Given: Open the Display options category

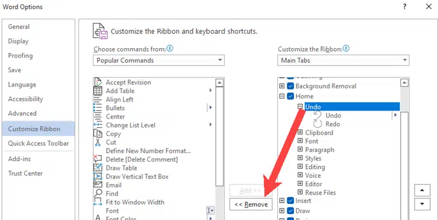Looking at the screenshot, I should (x=39, y=41).
